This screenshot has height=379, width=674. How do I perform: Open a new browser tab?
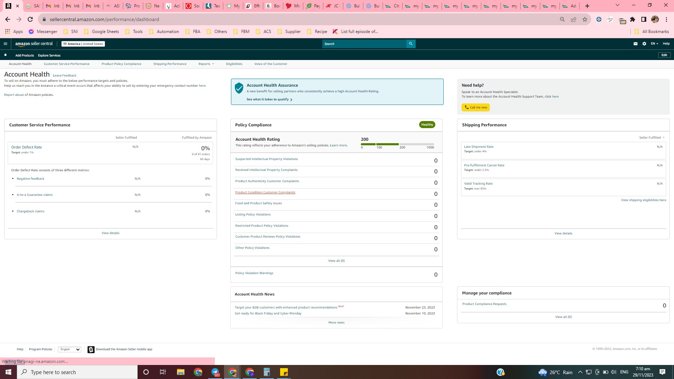tap(587, 6)
